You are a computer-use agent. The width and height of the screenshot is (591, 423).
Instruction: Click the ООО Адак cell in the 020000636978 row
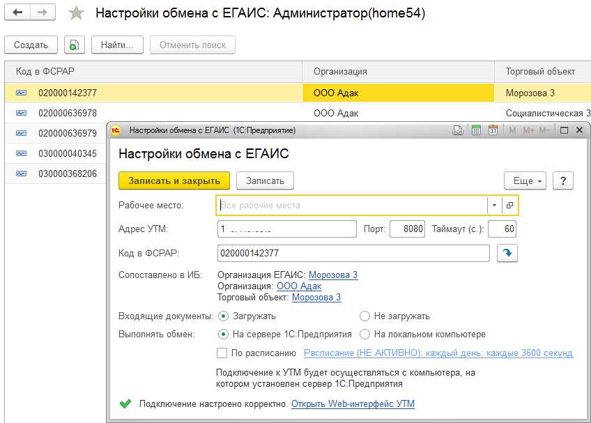(x=399, y=113)
